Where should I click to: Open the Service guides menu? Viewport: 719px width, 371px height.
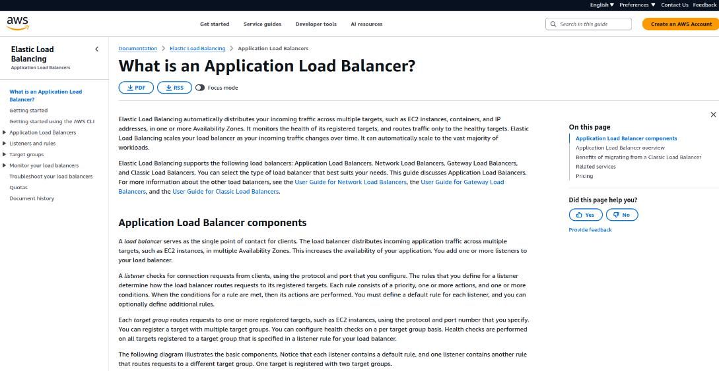tap(262, 24)
